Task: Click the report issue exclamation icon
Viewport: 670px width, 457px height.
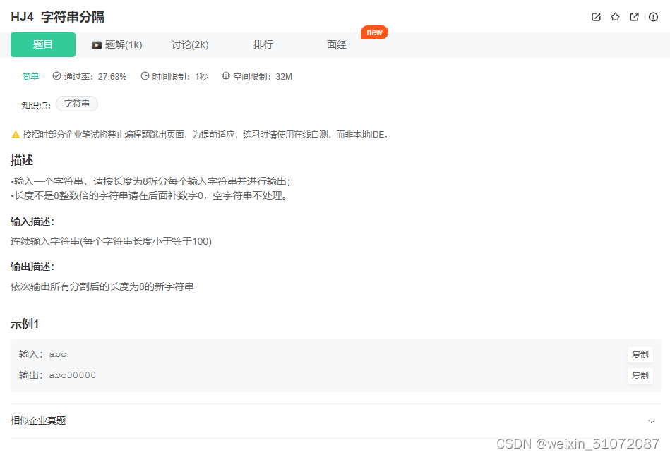Action: click(653, 17)
